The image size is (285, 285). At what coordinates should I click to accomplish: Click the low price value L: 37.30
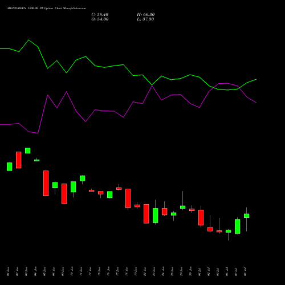(x=145, y=19)
